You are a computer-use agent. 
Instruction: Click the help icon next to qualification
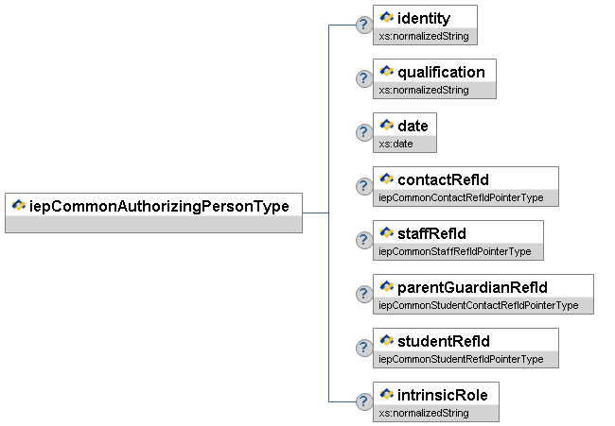pos(363,78)
